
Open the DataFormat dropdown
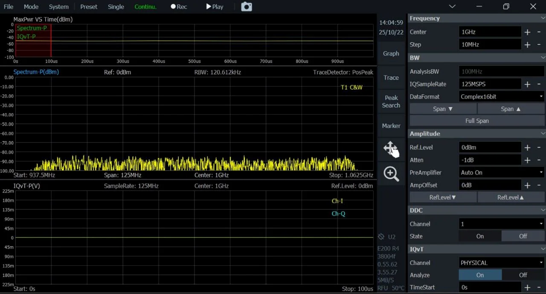[x=502, y=97]
